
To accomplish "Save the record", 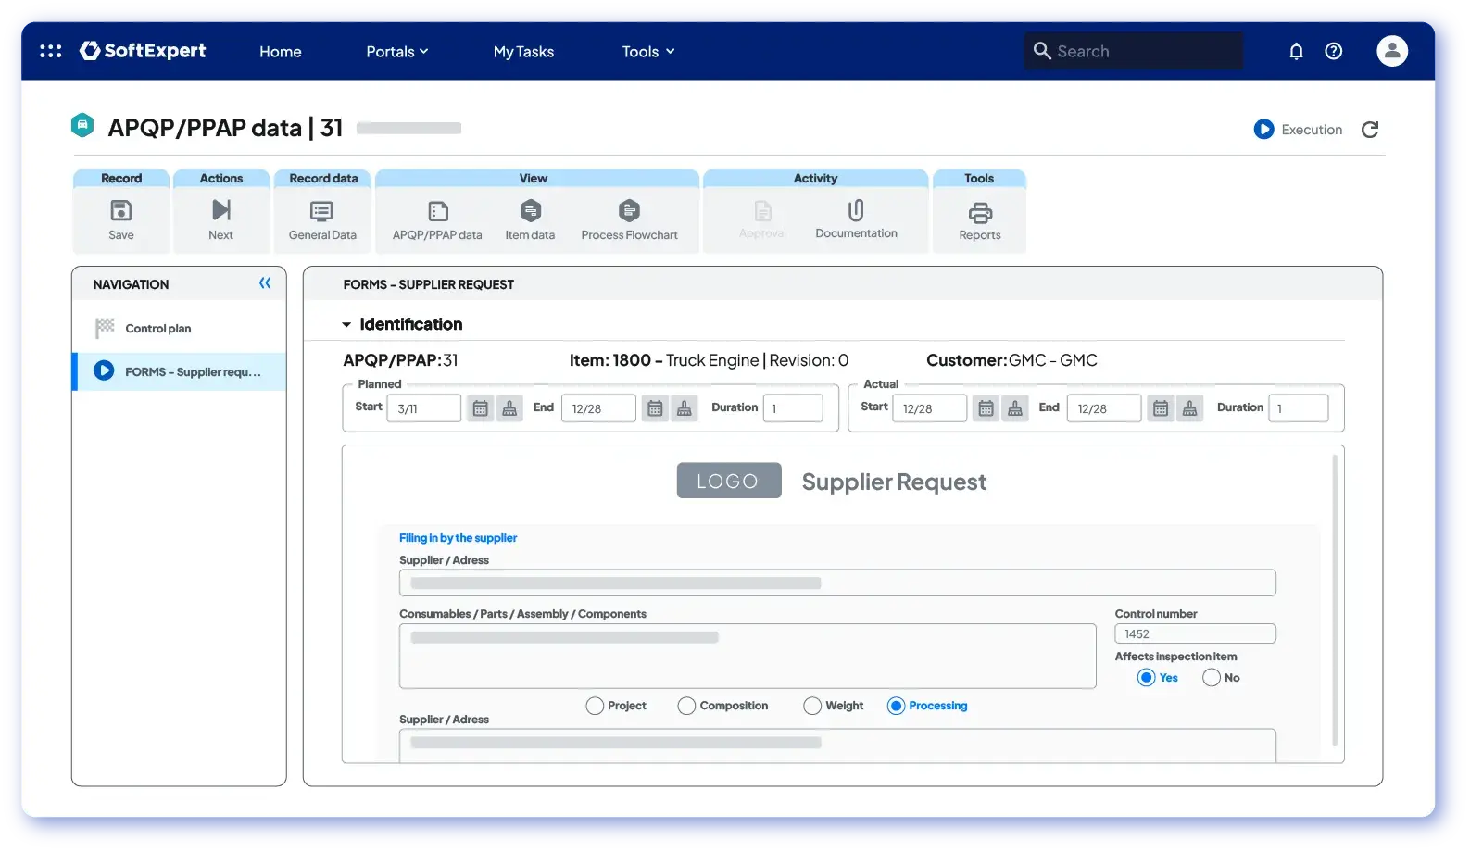I will tap(121, 219).
